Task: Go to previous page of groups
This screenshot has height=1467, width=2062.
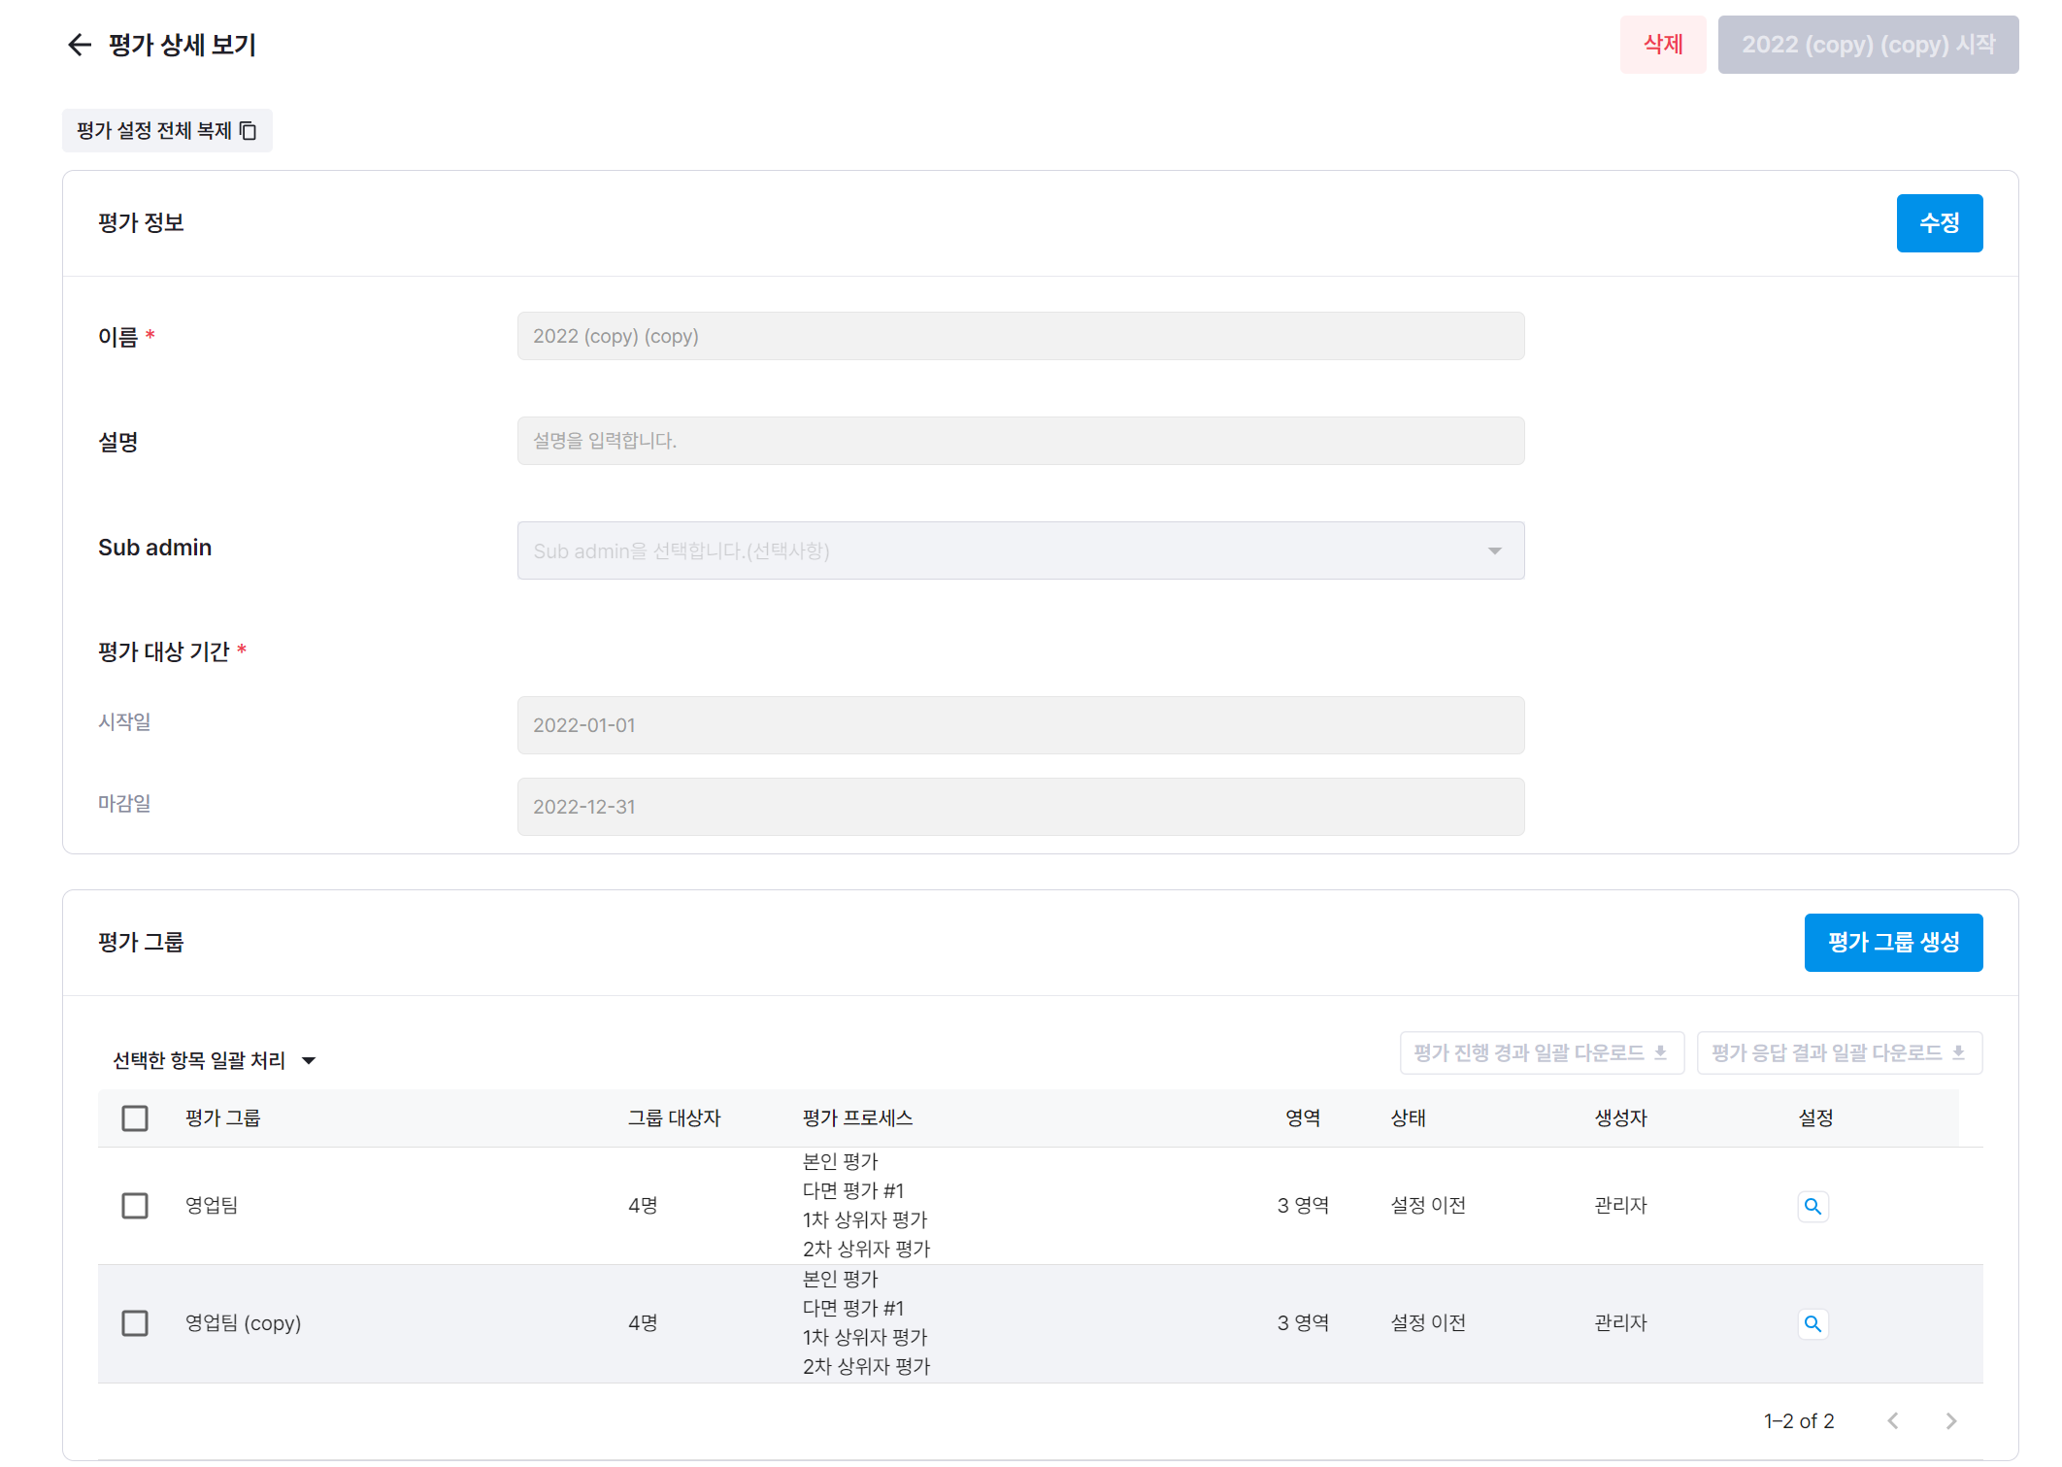Action: 1892,1421
